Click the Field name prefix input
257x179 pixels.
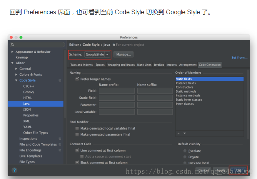click(117, 91)
